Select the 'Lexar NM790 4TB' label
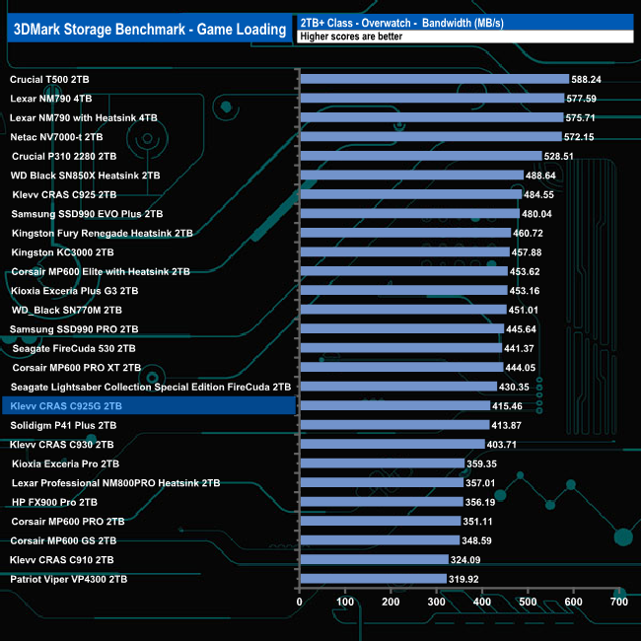Image resolution: width=641 pixels, height=641 pixels. (x=51, y=99)
